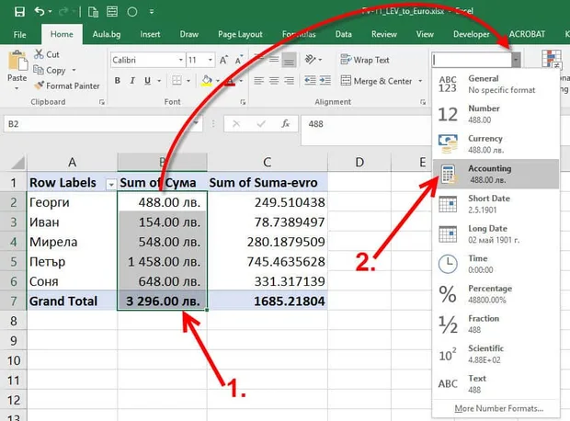Align text to the left
Image resolution: width=570 pixels, height=421 pixels.
tap(258, 81)
